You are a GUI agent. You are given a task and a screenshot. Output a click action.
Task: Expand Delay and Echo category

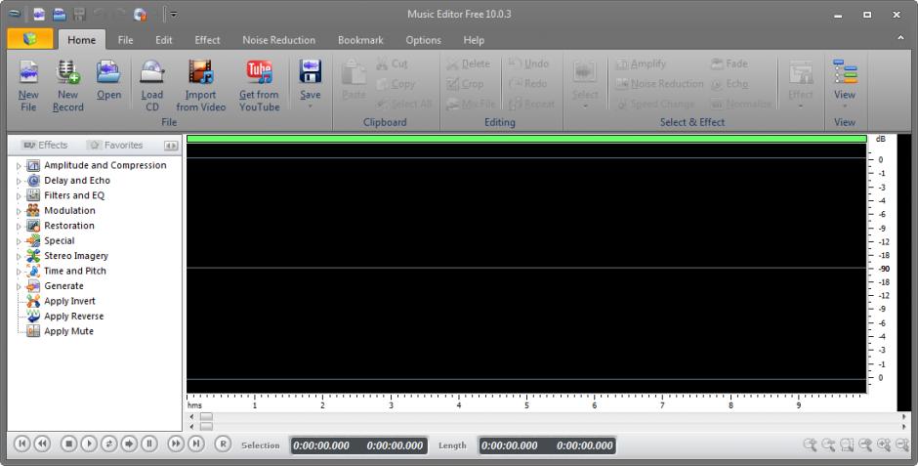(x=19, y=181)
